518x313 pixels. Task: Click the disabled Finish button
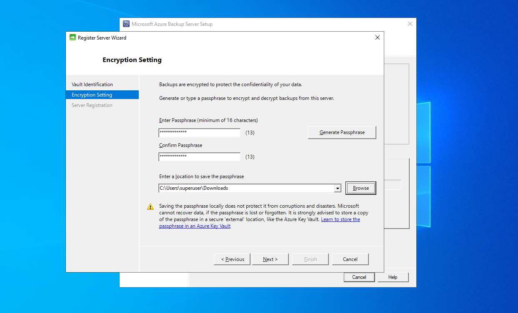pyautogui.click(x=310, y=259)
